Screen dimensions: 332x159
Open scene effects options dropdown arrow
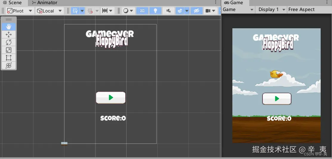[x=187, y=11]
